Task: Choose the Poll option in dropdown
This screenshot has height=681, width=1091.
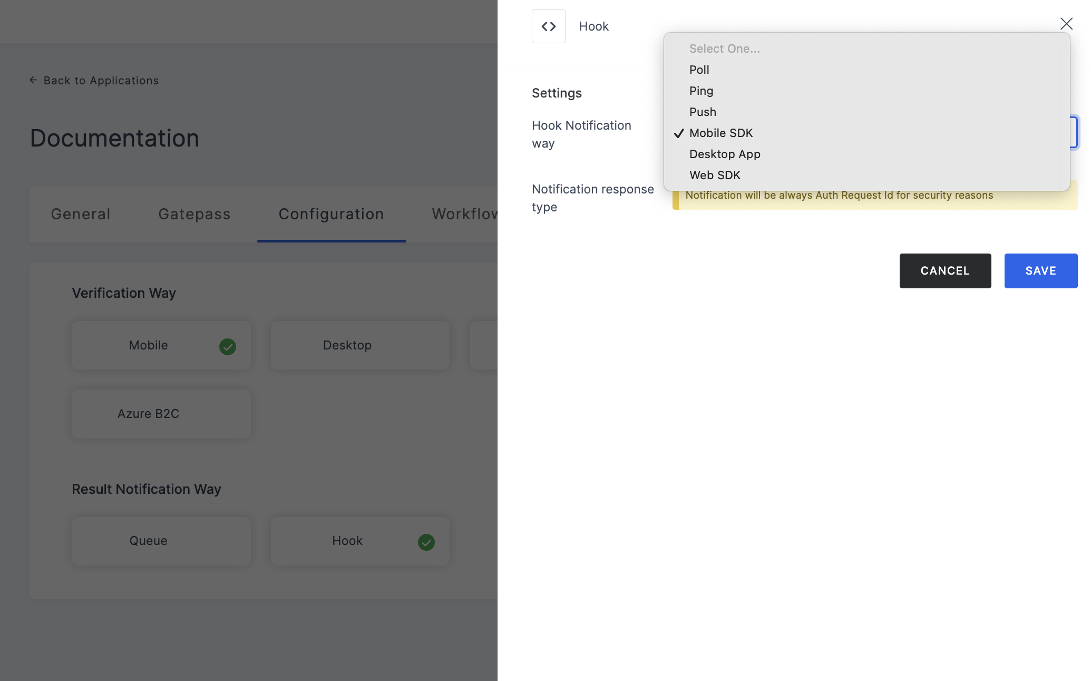Action: [x=866, y=70]
